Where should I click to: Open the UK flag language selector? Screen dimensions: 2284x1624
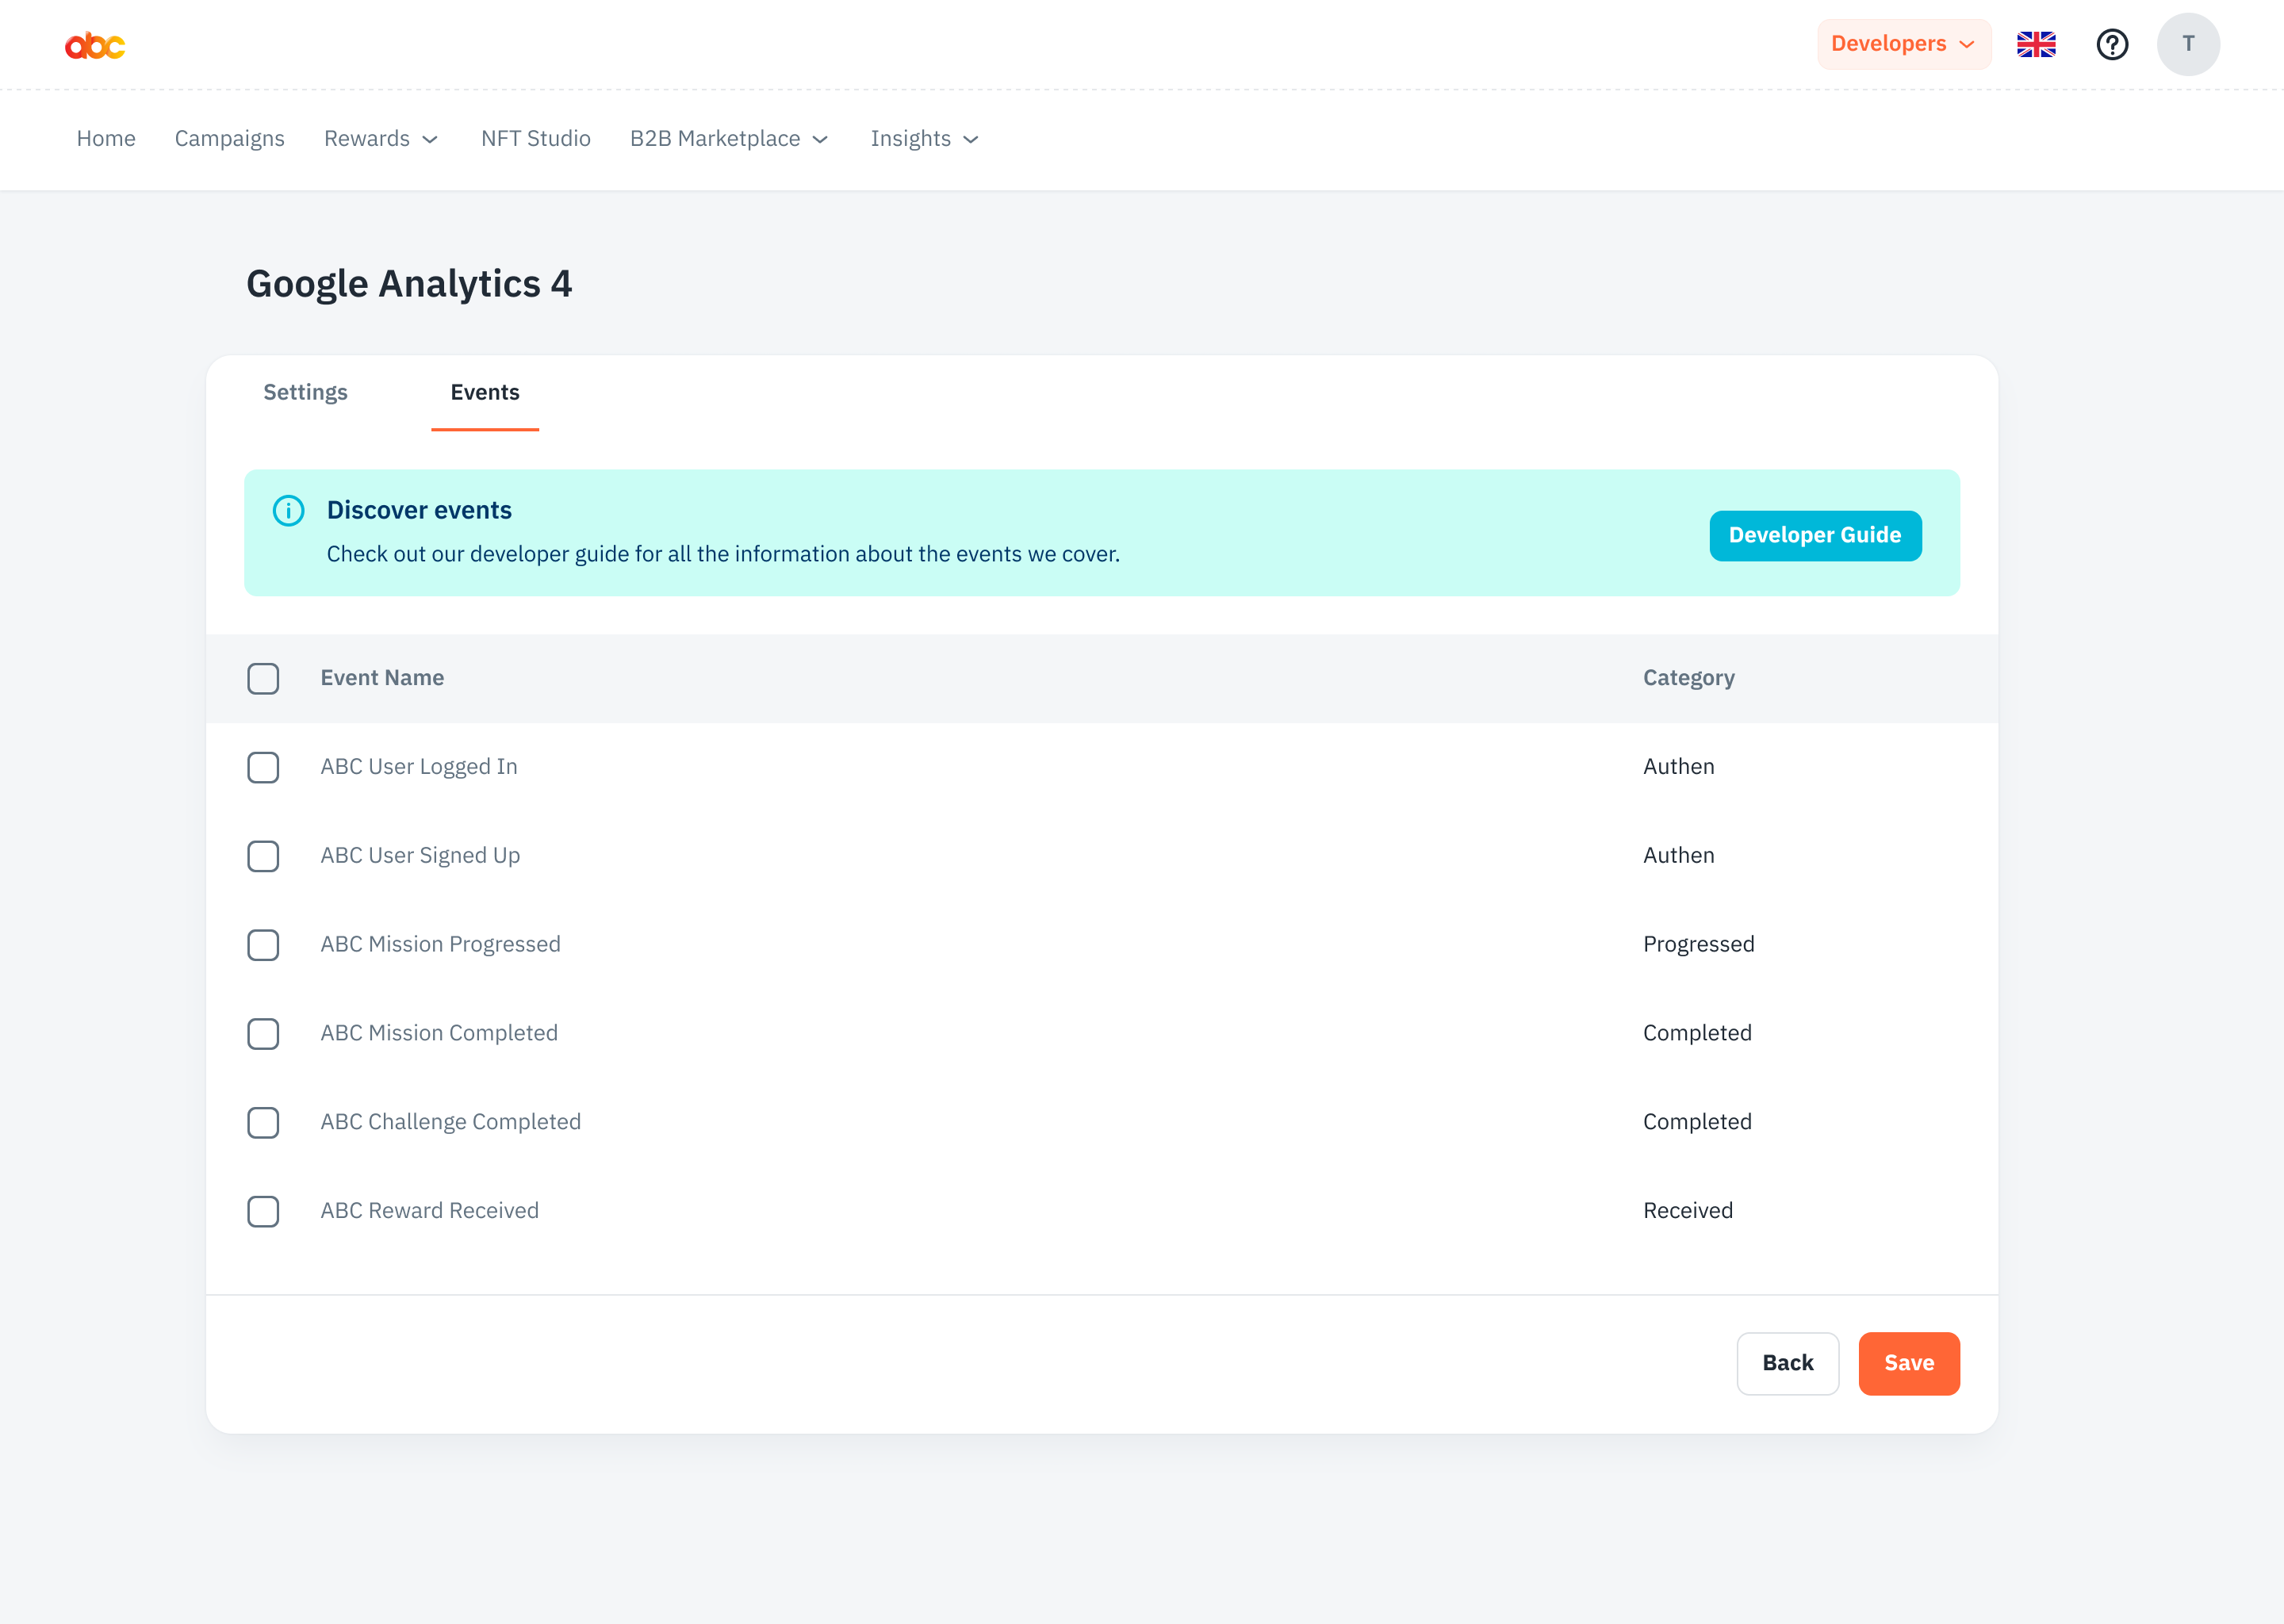click(2035, 44)
